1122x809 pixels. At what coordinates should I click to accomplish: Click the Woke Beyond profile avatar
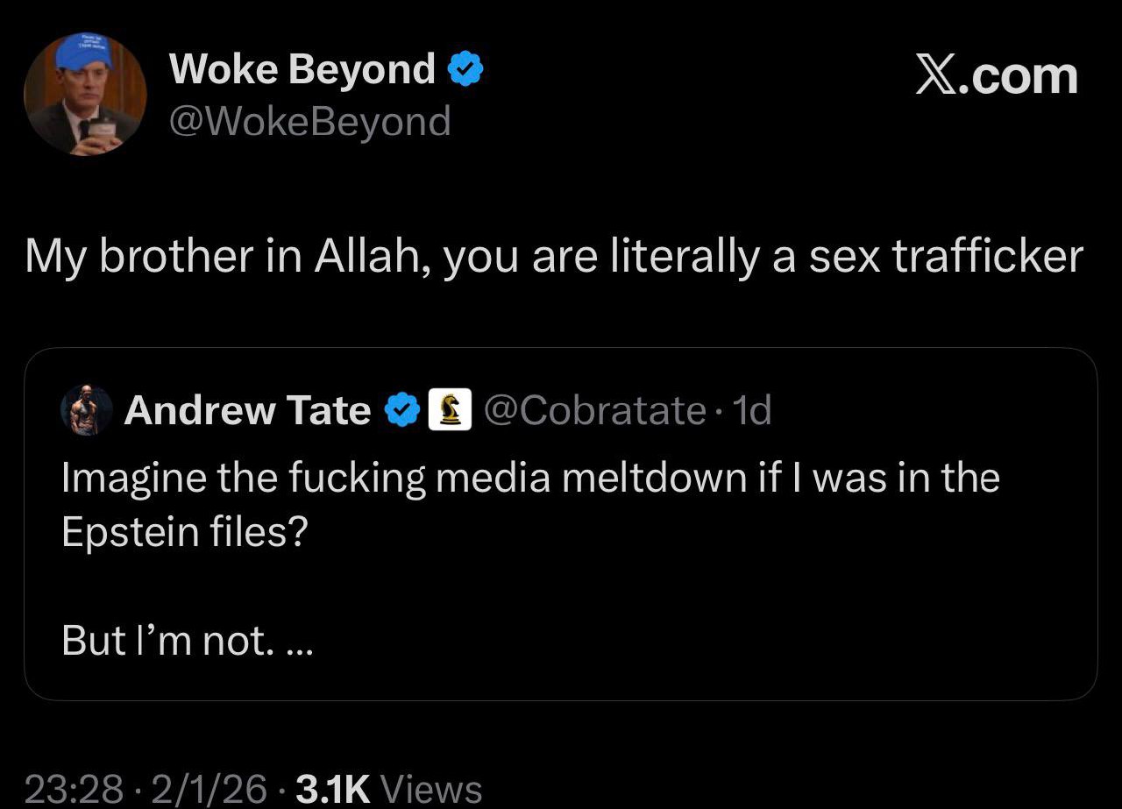85,95
